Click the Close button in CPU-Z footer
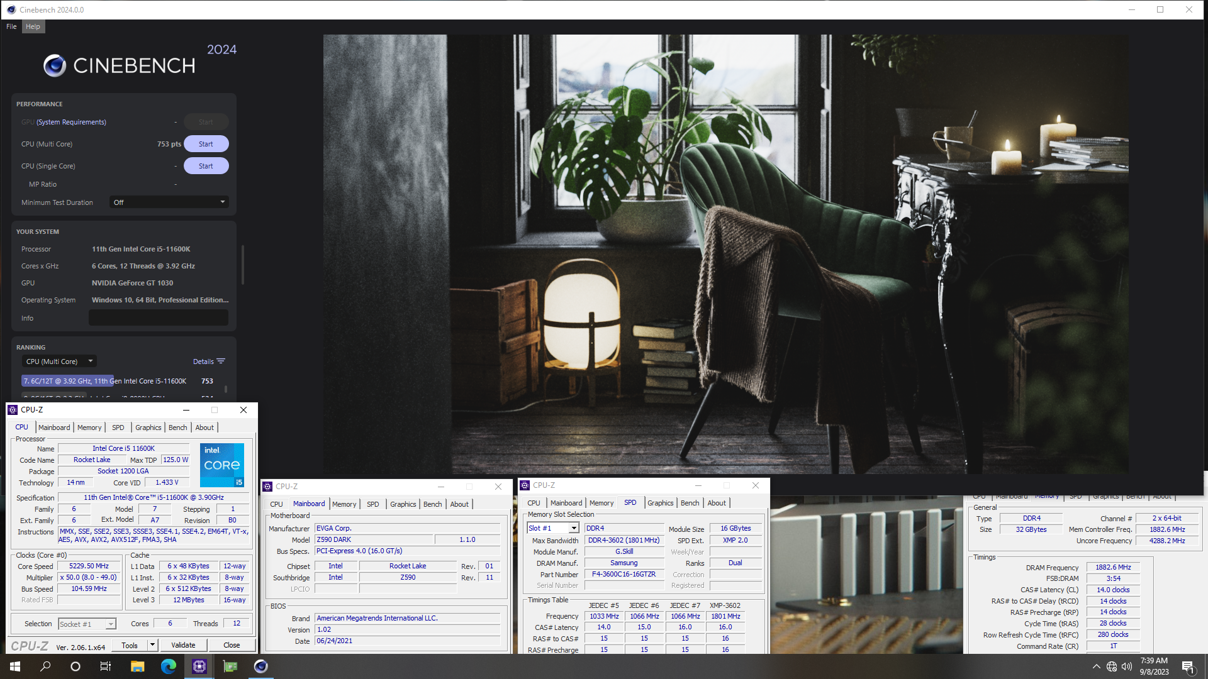 [232, 645]
